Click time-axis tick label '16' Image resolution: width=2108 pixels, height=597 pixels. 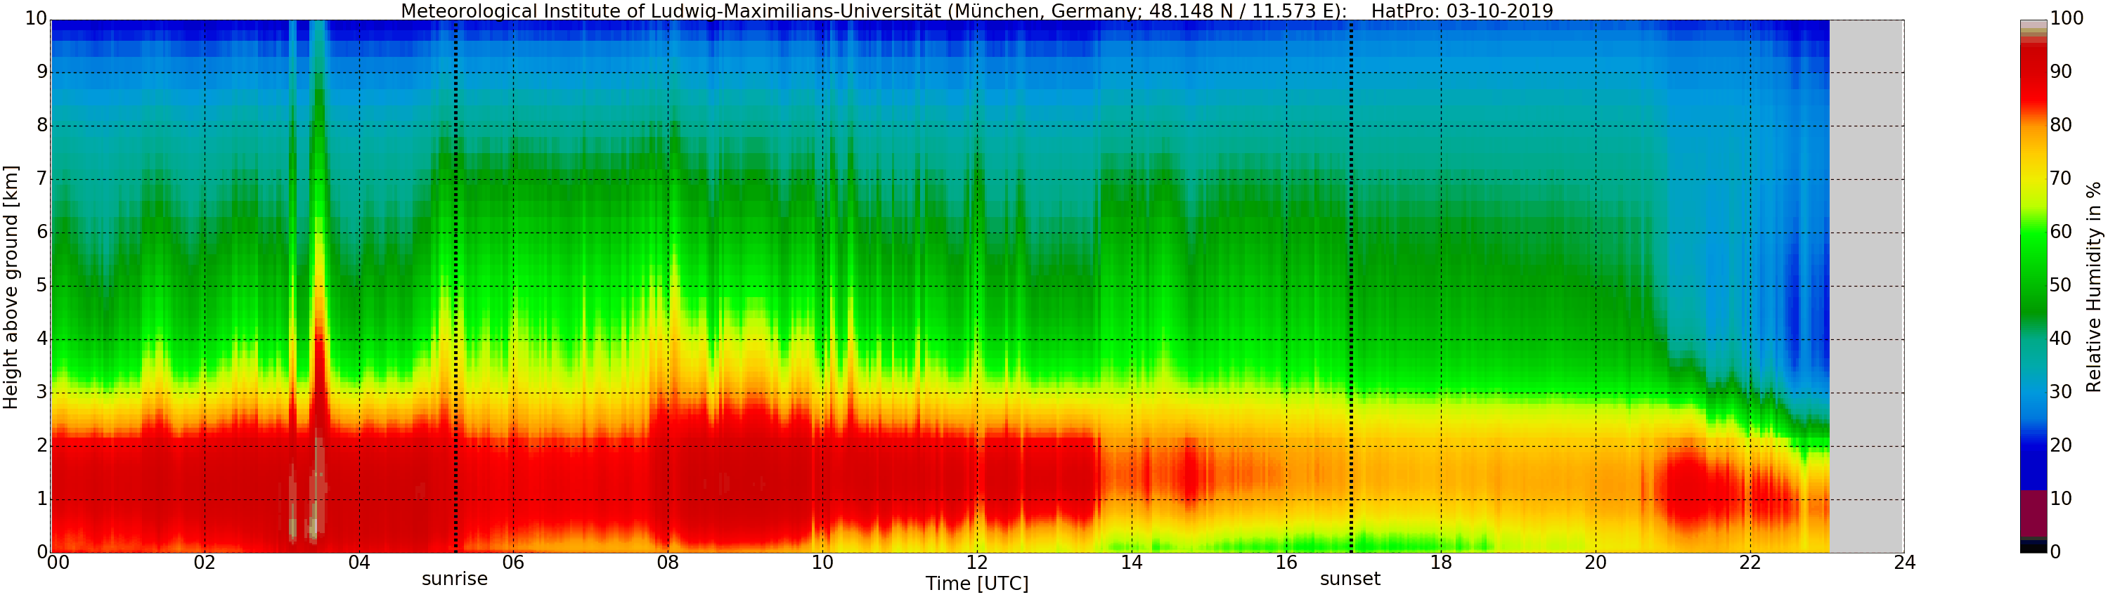click(x=1286, y=563)
